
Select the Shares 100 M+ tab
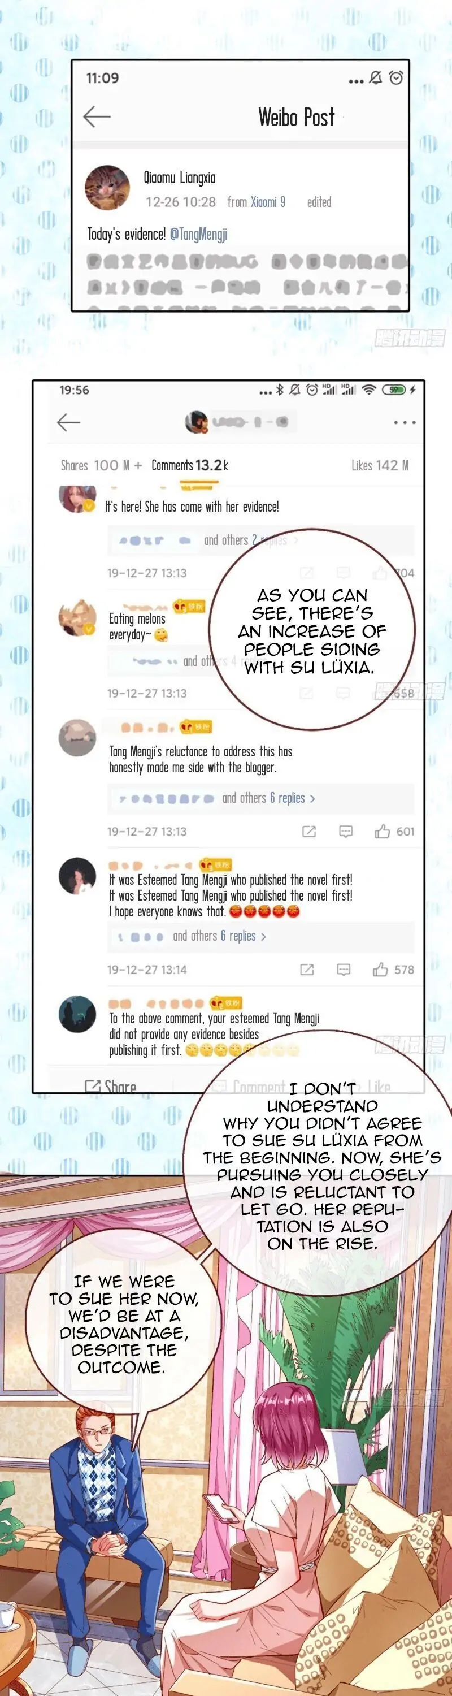click(101, 465)
